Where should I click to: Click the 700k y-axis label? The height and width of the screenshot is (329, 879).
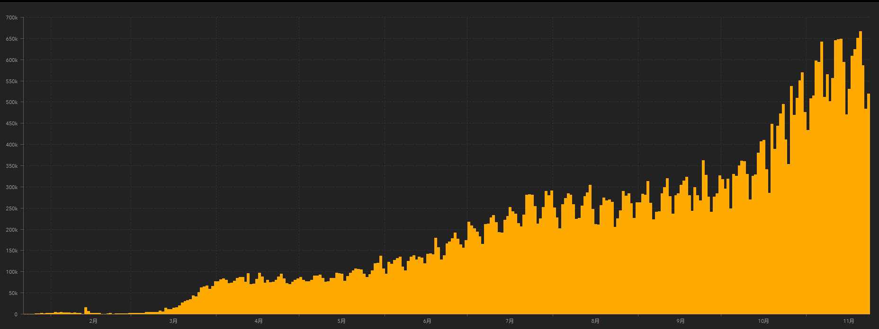click(x=12, y=17)
